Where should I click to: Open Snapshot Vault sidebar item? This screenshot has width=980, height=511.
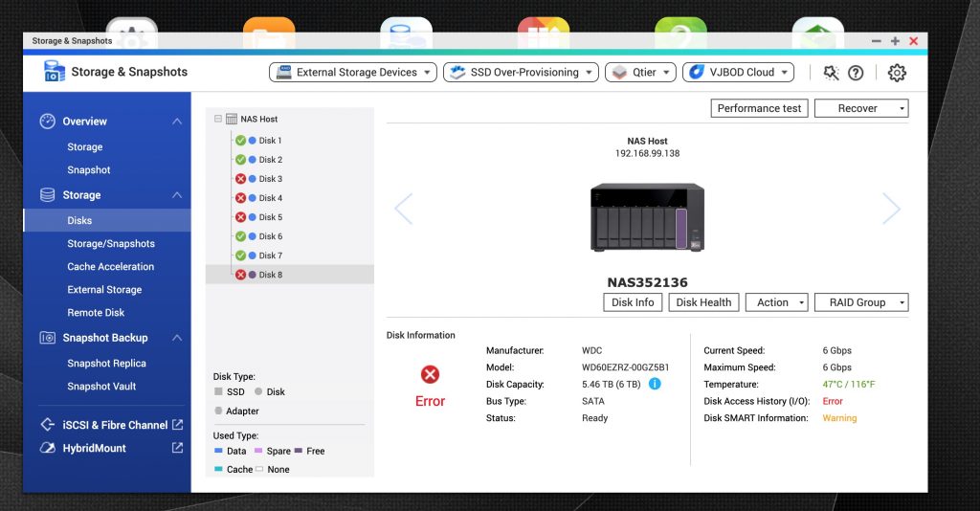coord(101,386)
